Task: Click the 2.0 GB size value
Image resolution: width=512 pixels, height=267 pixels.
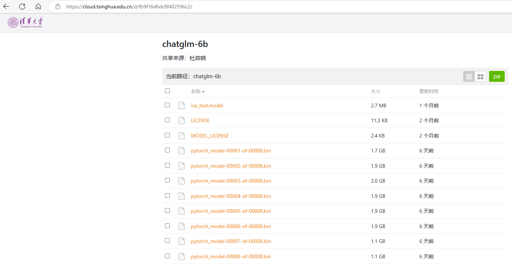Action: tap(378, 181)
